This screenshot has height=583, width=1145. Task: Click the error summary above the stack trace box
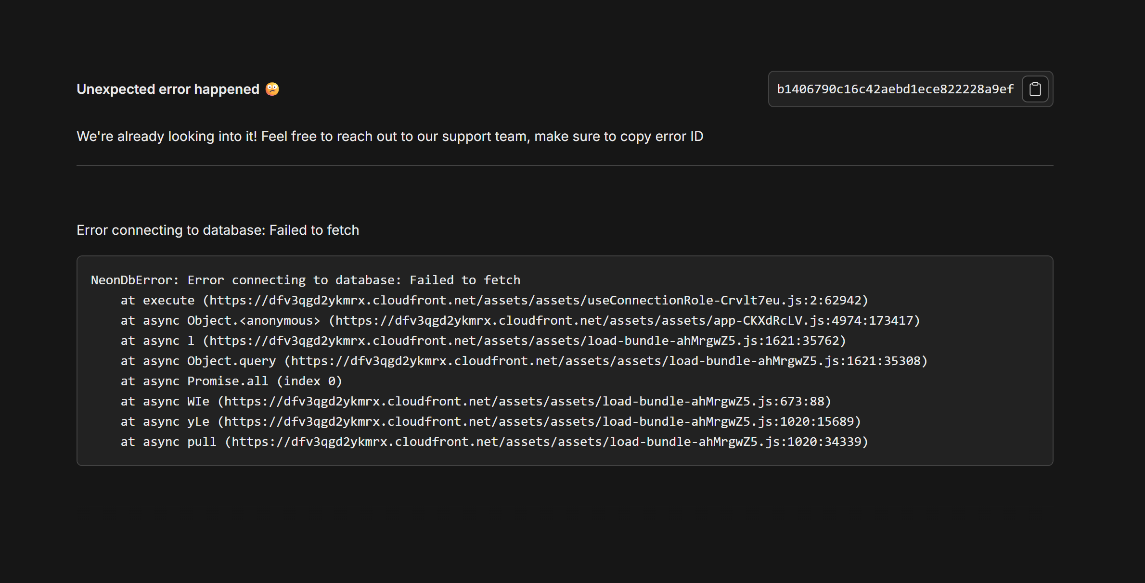point(218,230)
